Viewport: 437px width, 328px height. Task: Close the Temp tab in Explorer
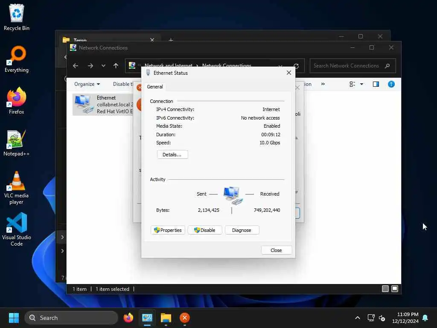point(152,40)
